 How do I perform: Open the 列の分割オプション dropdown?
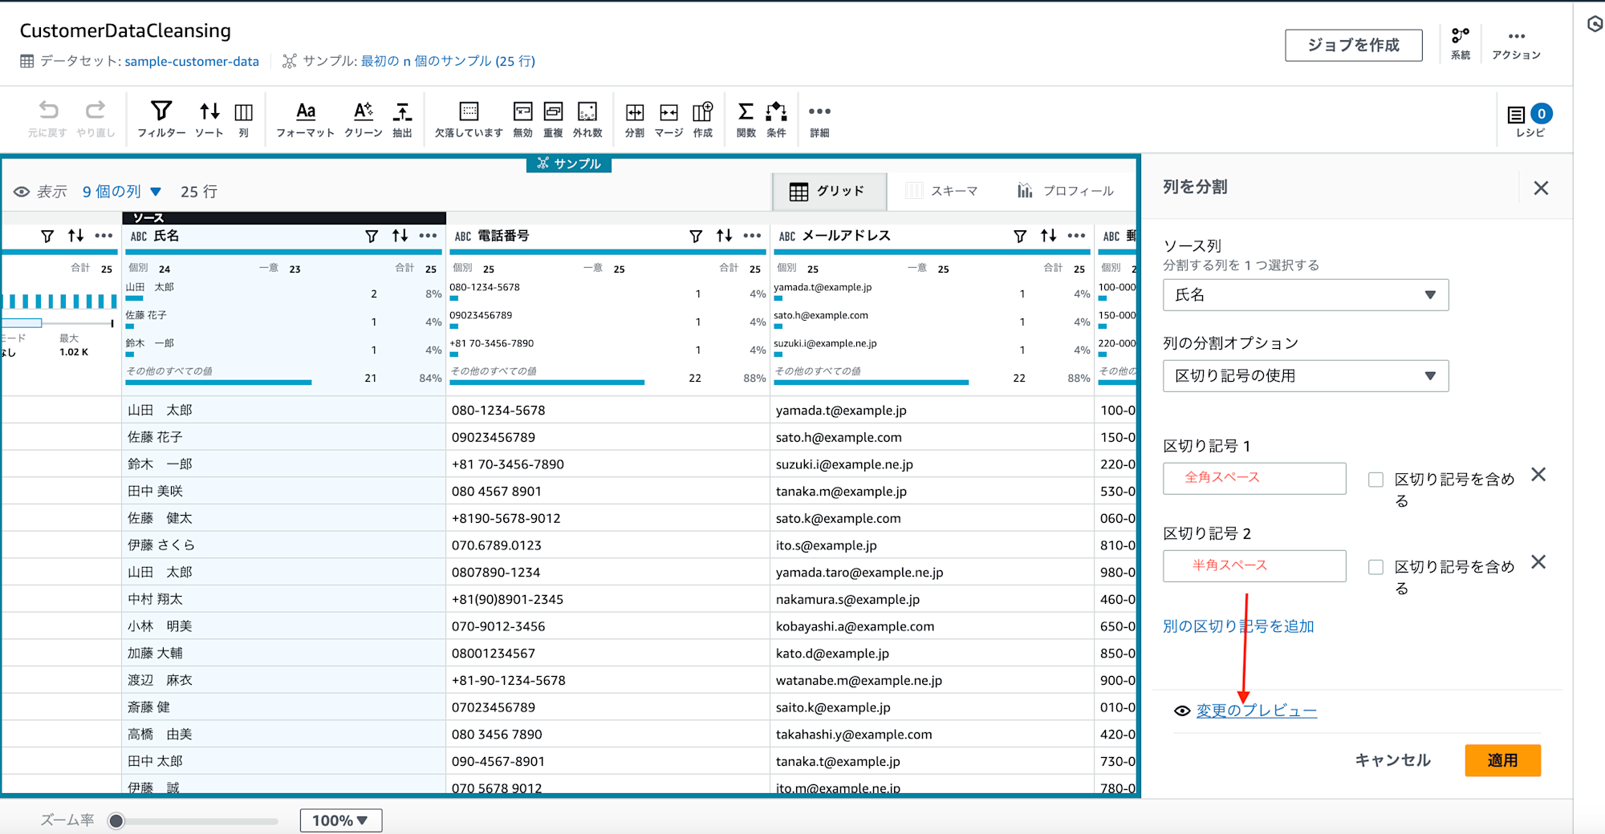pos(1306,376)
